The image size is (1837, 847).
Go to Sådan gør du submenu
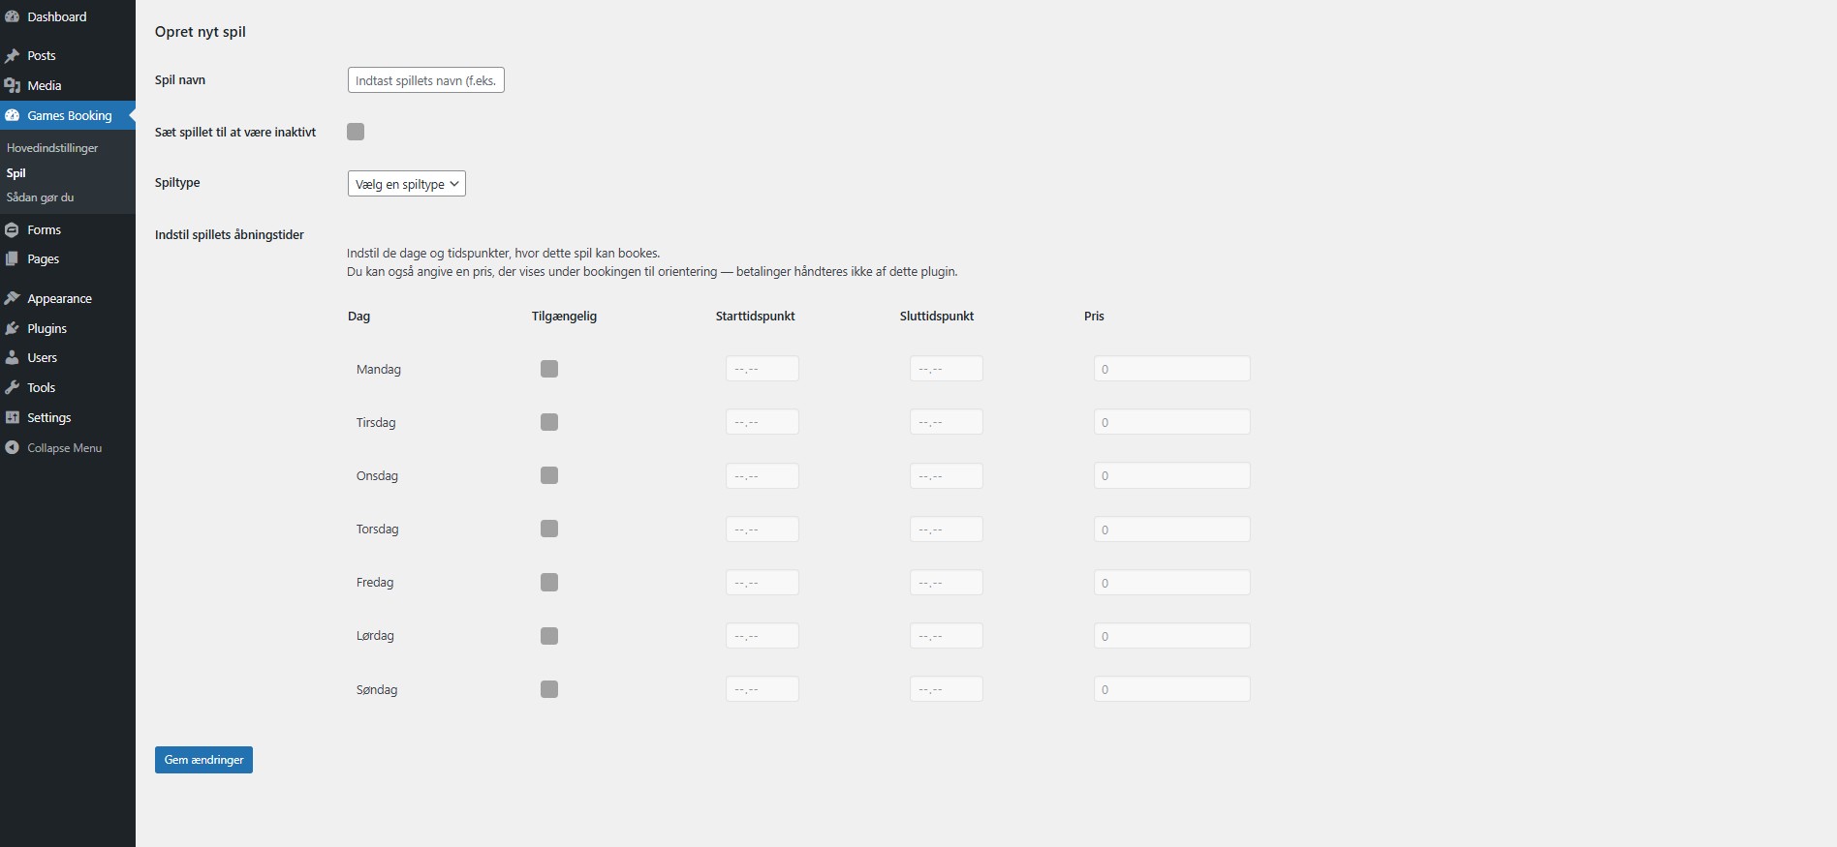41,197
